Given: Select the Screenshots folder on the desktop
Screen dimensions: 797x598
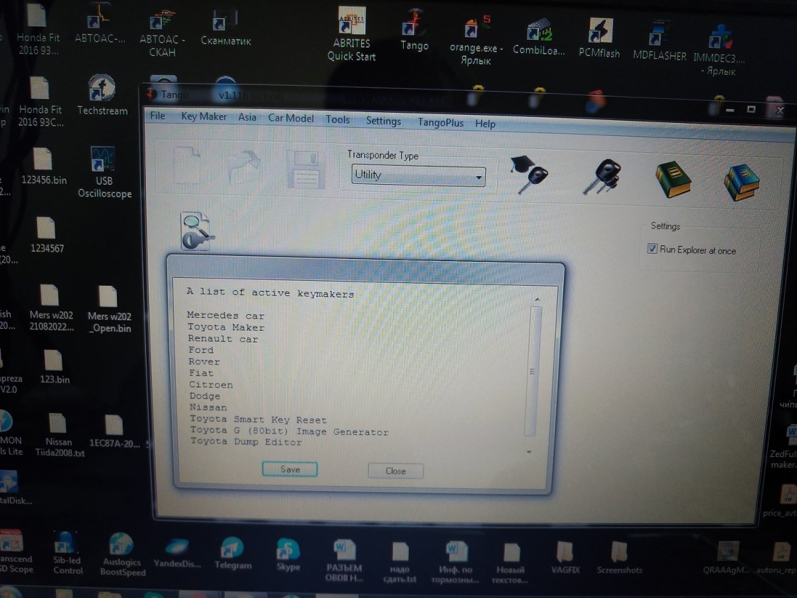Looking at the screenshot, I should point(620,557).
